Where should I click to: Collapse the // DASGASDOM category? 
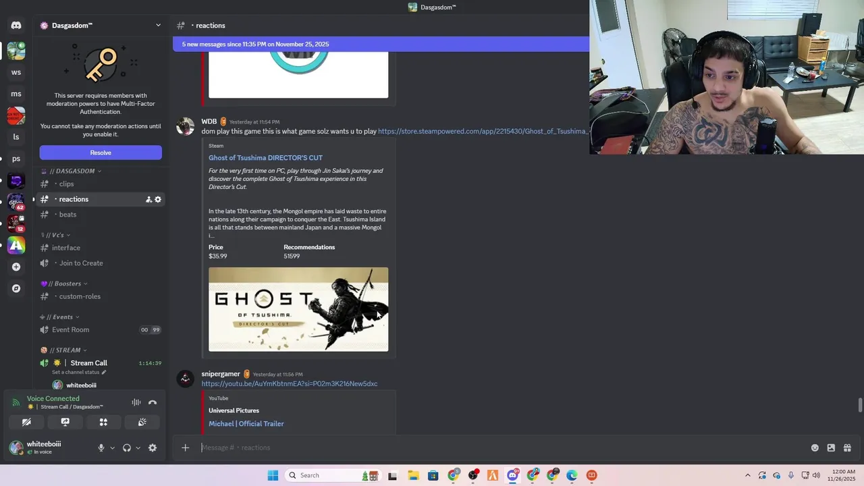point(76,171)
